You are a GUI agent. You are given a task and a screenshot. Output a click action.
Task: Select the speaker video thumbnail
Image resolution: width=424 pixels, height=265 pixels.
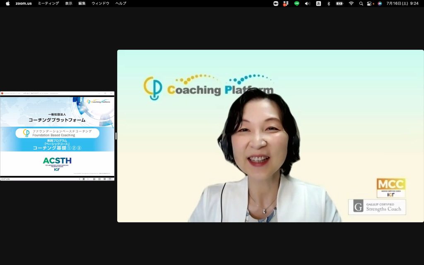(x=270, y=136)
